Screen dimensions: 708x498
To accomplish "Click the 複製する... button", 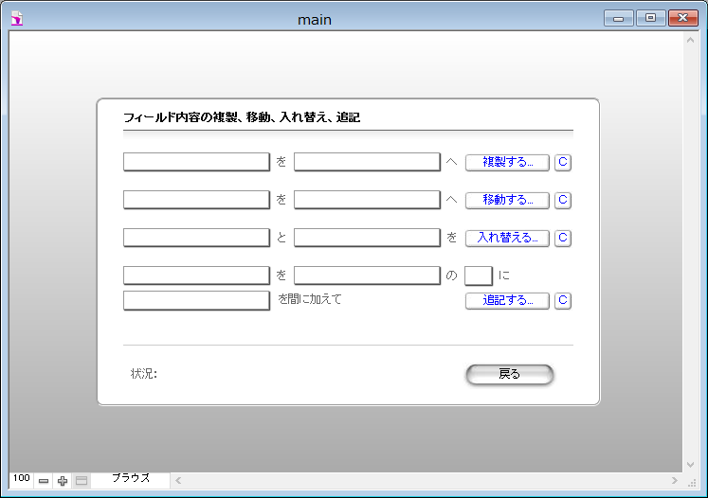I will [507, 162].
